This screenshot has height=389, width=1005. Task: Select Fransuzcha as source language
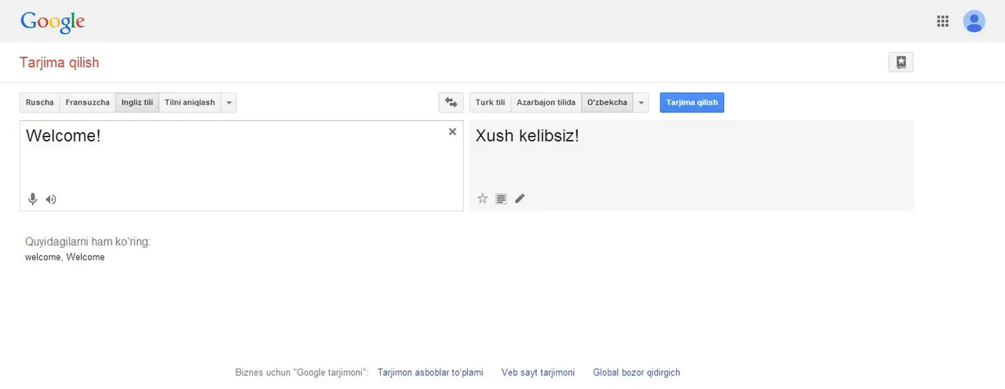(88, 103)
